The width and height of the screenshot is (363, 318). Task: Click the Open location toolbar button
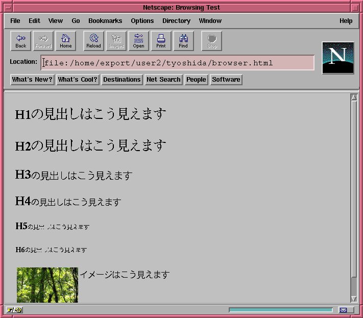pos(139,41)
